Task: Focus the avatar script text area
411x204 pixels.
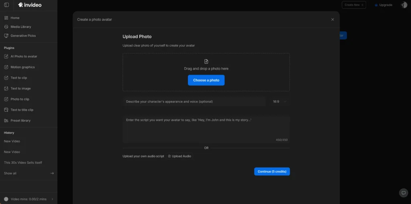Action: click(x=206, y=130)
